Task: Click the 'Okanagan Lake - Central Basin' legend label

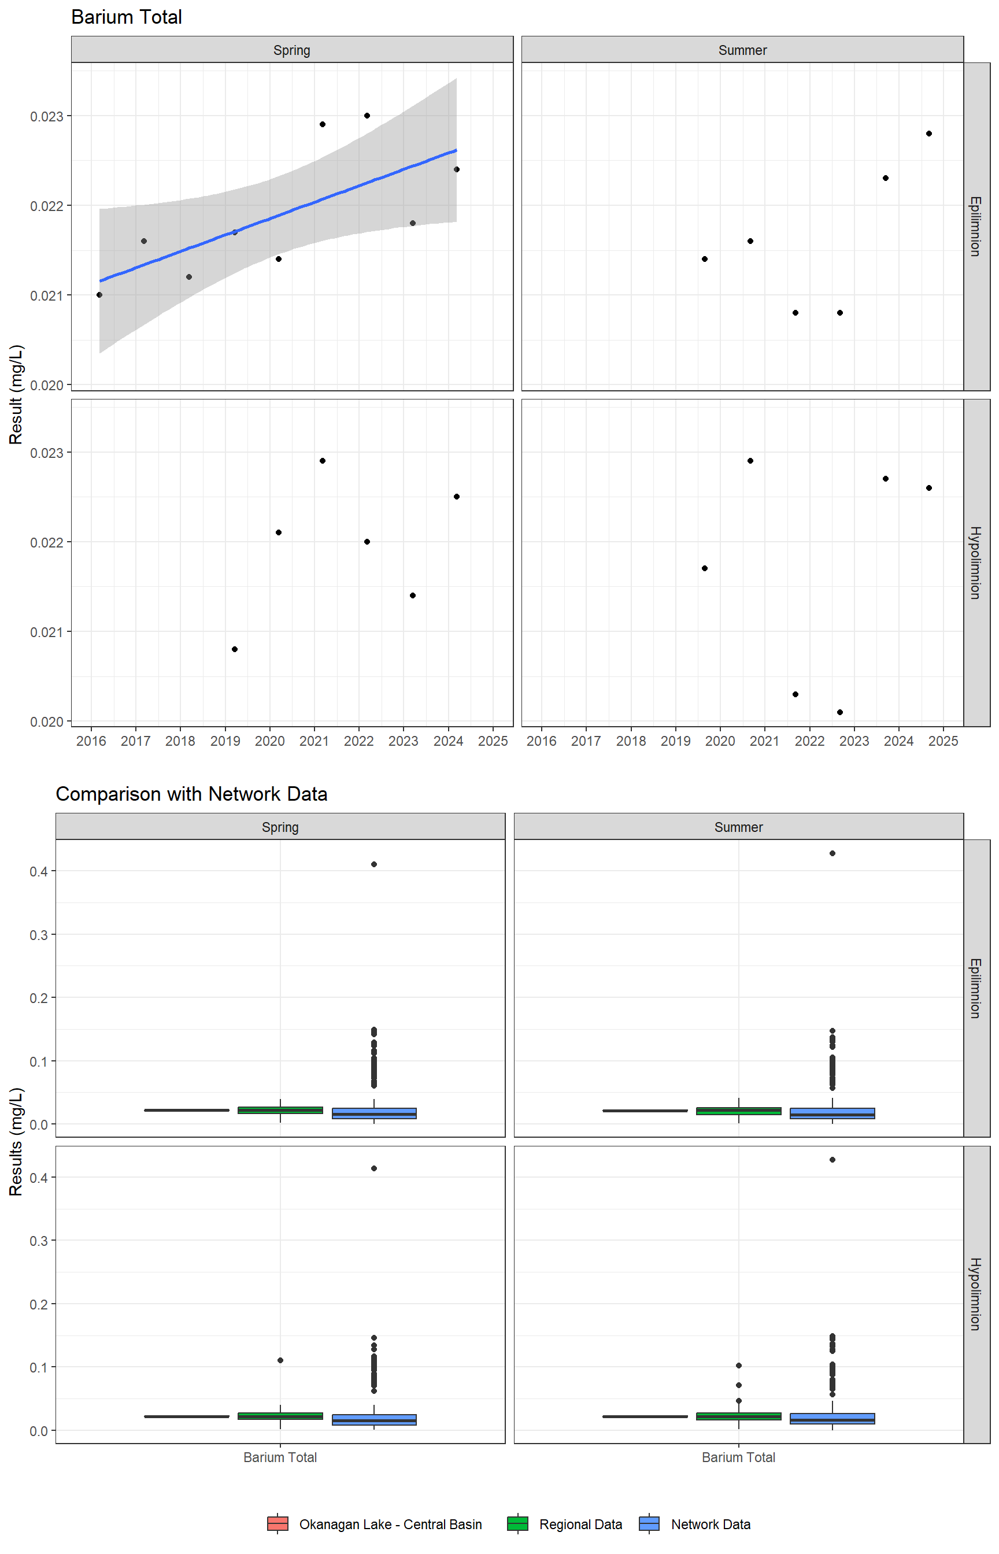Action: (x=390, y=1524)
